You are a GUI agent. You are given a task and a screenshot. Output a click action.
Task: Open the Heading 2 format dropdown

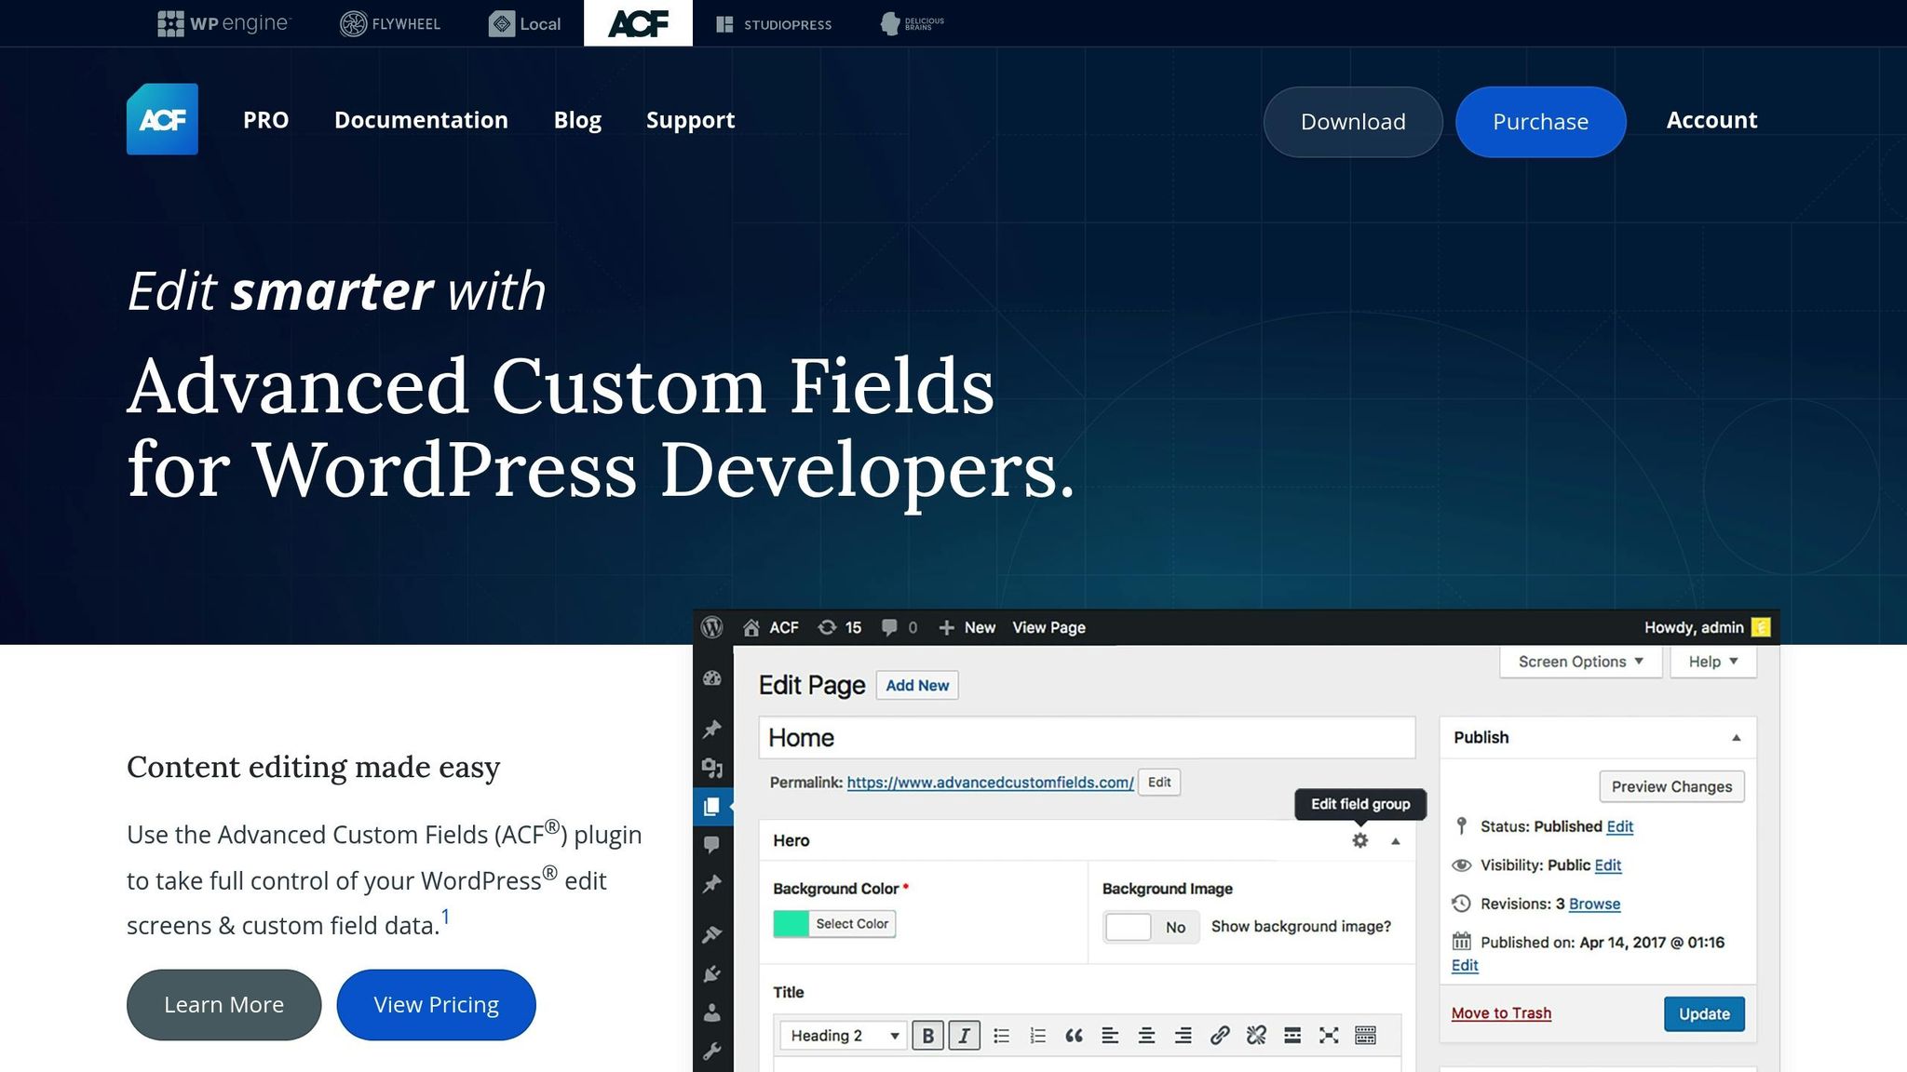pyautogui.click(x=843, y=1035)
